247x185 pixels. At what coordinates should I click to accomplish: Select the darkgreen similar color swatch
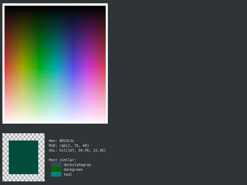pos(56,169)
